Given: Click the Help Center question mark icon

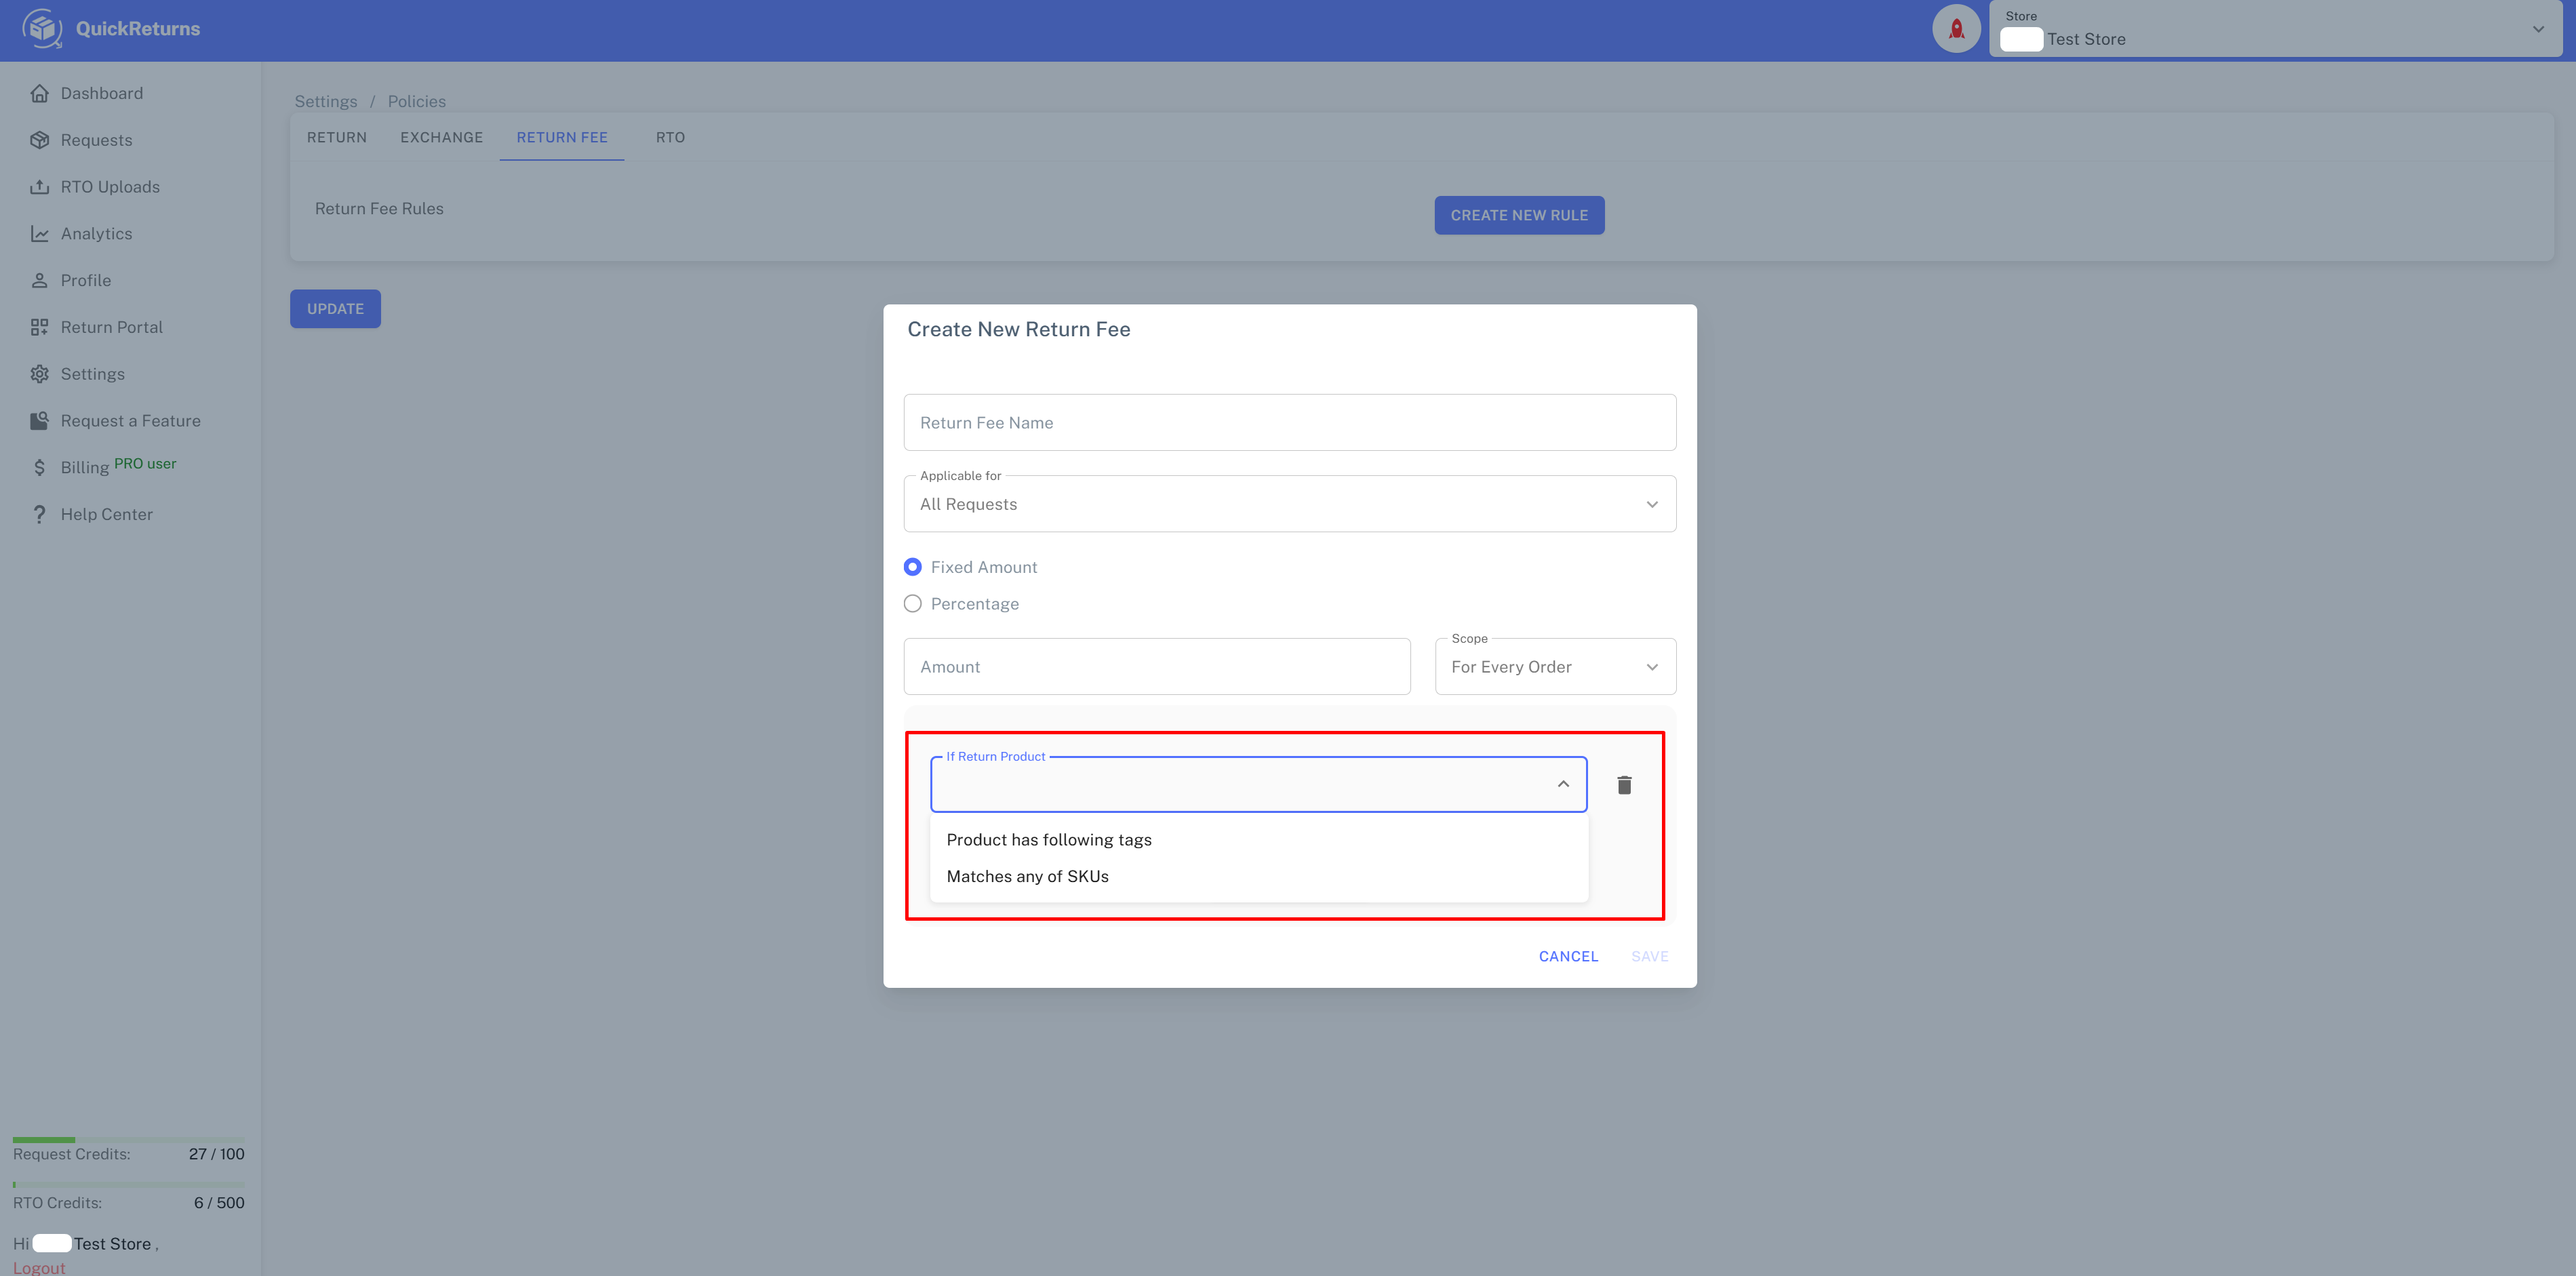Looking at the screenshot, I should (39, 514).
